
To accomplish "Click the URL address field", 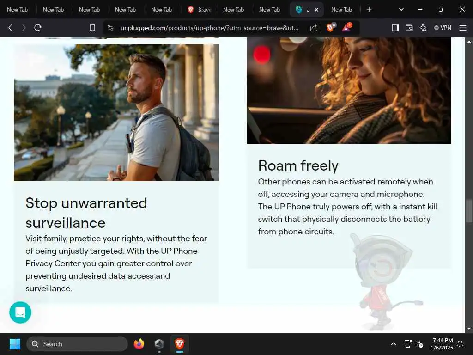I will click(x=209, y=28).
